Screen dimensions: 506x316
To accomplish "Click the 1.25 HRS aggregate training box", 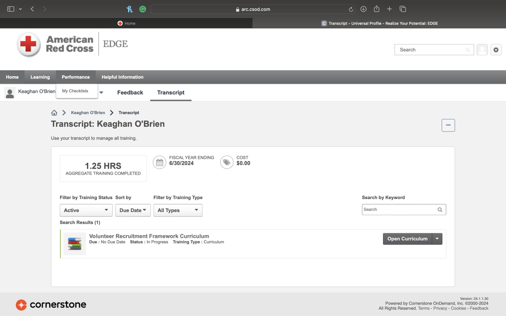I will coord(103,169).
